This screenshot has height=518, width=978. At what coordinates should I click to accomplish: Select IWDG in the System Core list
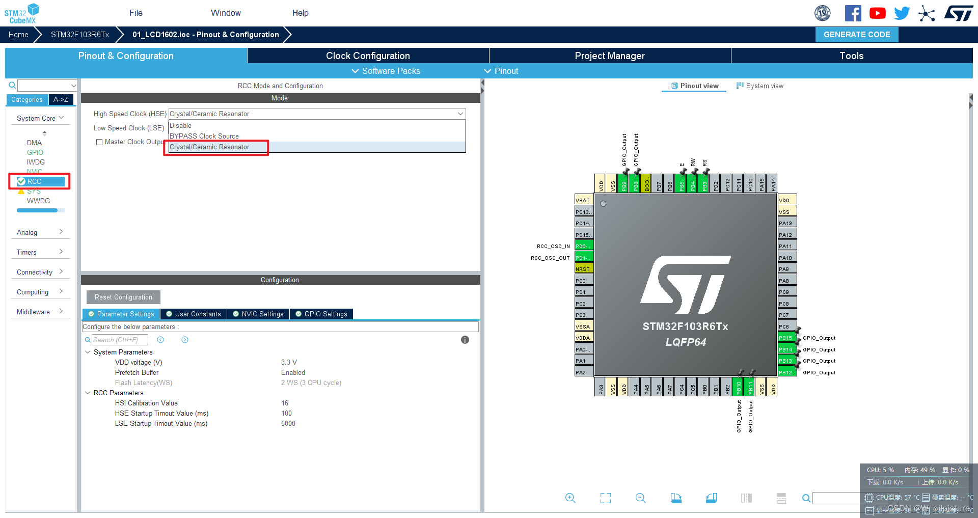coord(36,162)
